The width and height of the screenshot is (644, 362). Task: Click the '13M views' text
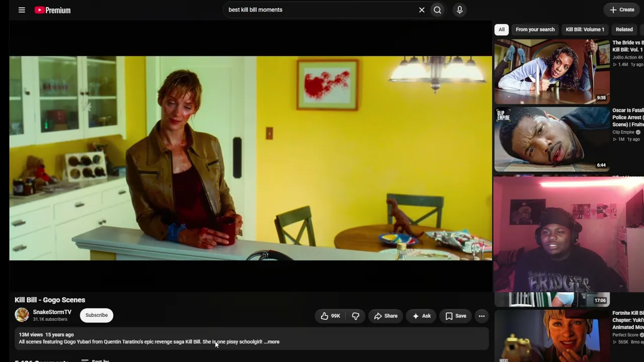point(31,335)
